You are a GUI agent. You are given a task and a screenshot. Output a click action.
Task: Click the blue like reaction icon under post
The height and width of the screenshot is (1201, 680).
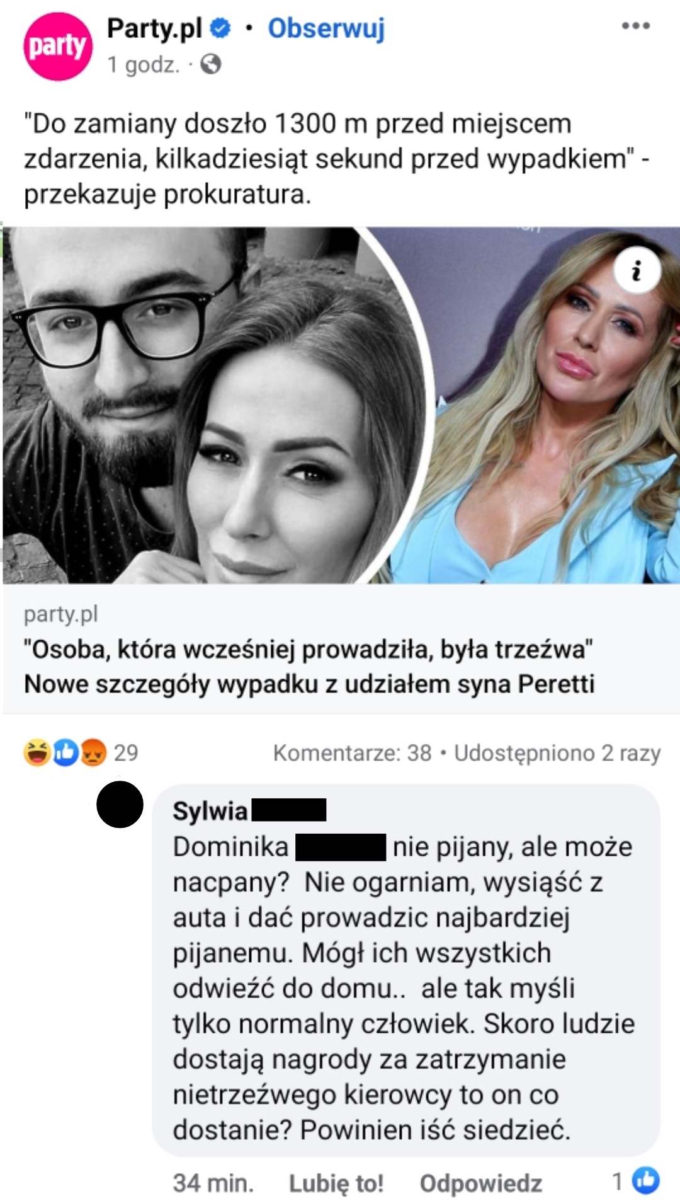click(x=65, y=752)
